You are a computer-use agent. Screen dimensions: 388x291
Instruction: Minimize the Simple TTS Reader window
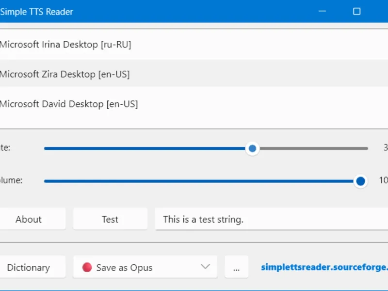pyautogui.click(x=322, y=11)
